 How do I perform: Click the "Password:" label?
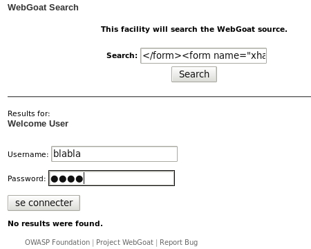[x=27, y=178]
